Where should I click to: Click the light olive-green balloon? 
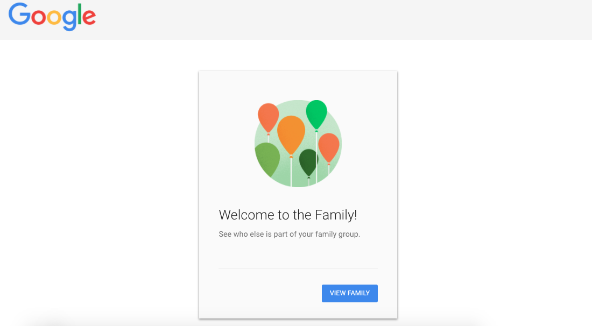(267, 159)
